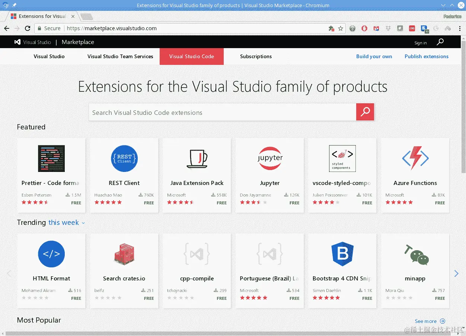Click 'Don Jayamanne' publisher name
The height and width of the screenshot is (336, 466).
click(x=256, y=195)
